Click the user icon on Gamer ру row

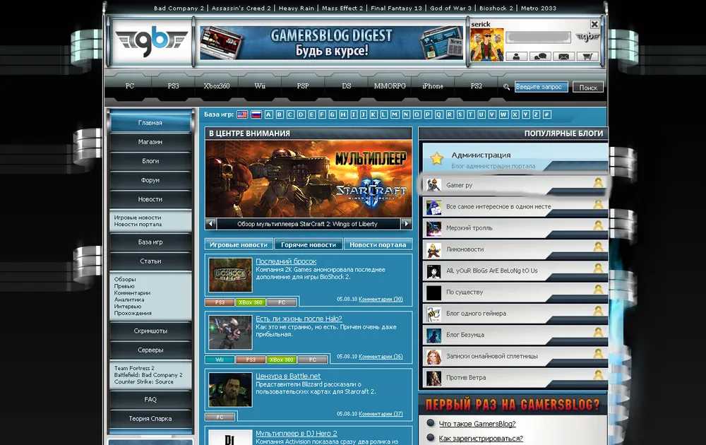(x=598, y=182)
